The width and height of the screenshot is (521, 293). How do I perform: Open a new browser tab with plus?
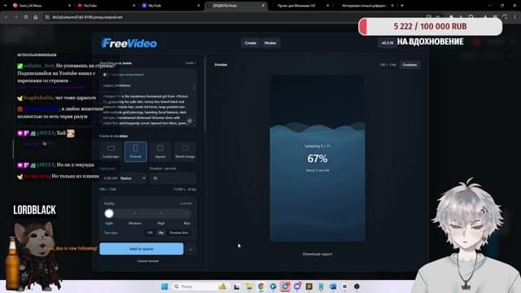402,6
